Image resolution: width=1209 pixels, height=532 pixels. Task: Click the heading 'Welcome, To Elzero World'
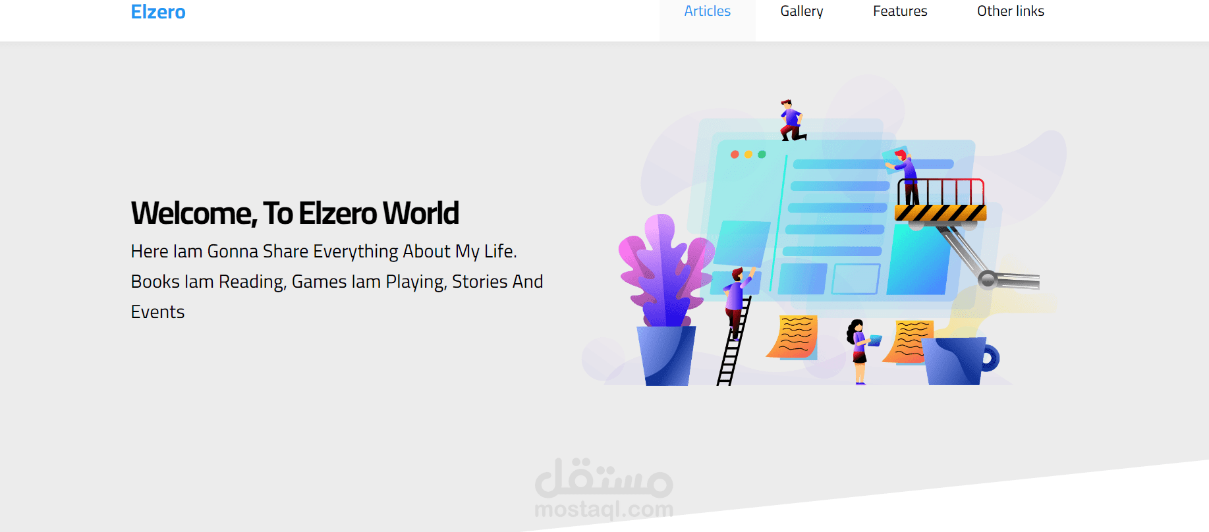(295, 213)
